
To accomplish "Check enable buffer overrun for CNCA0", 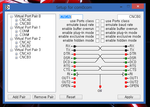I will [x=97, y=29].
